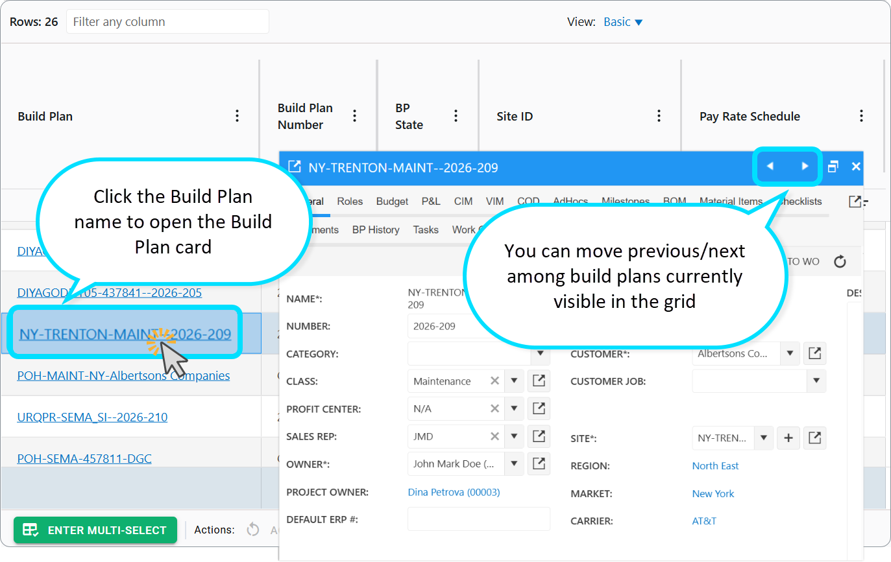Open POH-MAINT-NY-Albertsons Companies build plan
The height and width of the screenshot is (562, 891).
123,375
